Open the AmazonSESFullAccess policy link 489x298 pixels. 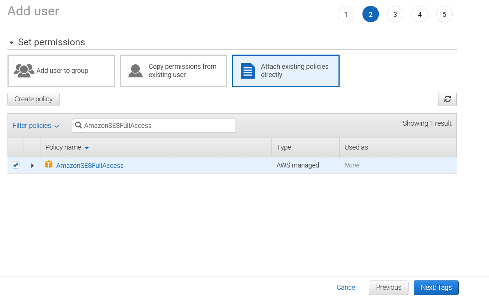[90, 165]
